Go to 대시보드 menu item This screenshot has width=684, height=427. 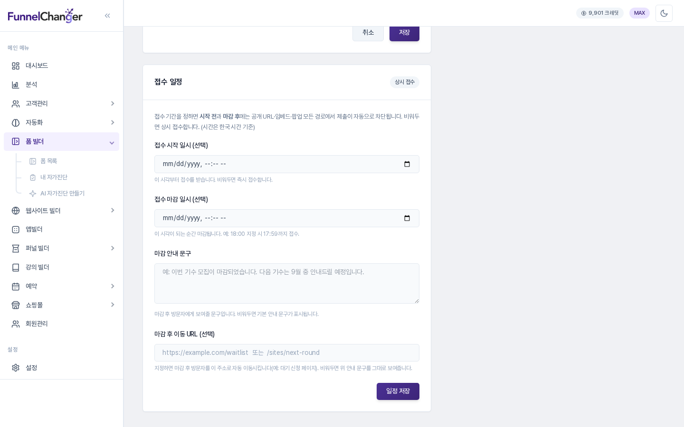pyautogui.click(x=61, y=66)
